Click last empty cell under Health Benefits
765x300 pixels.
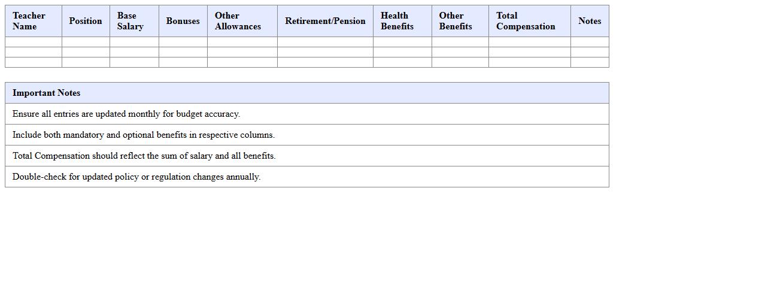click(x=402, y=62)
